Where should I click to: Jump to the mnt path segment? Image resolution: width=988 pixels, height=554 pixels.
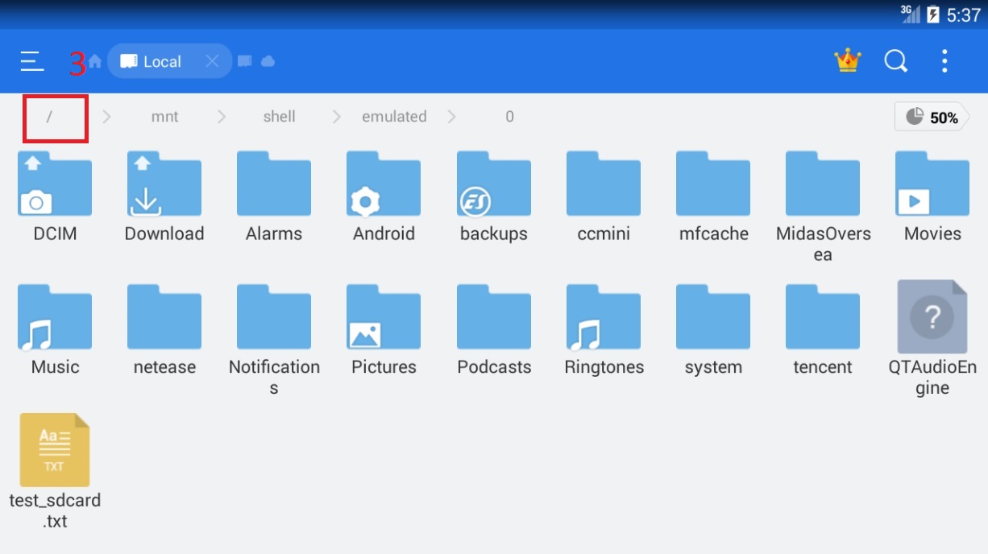point(164,117)
